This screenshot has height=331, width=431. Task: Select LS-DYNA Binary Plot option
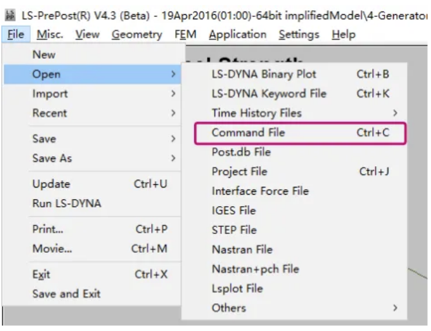point(300,74)
